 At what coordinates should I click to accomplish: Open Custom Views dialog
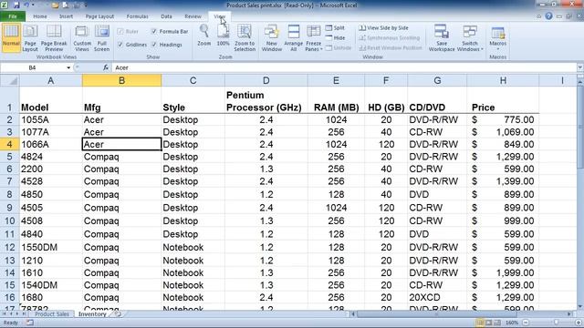82,38
